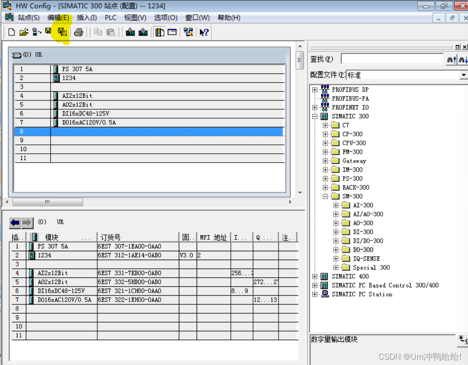
Task: Click the Address Overview window icon
Action: (x=172, y=32)
